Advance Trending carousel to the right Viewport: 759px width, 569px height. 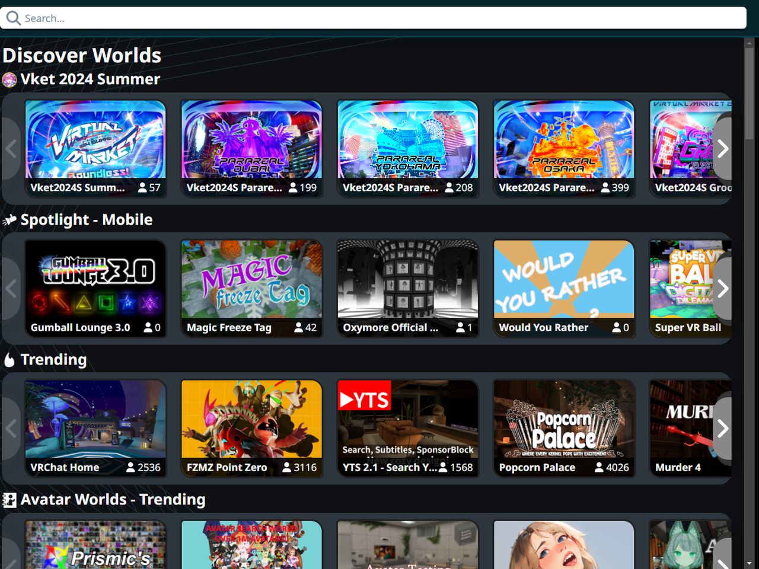pos(722,429)
